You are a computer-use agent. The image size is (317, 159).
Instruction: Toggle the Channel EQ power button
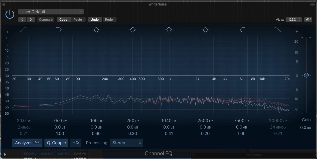pos(10,14)
